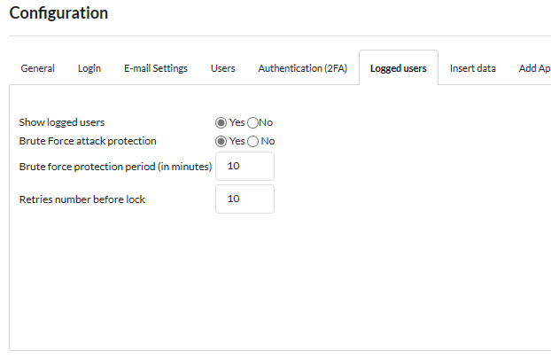The height and width of the screenshot is (359, 551).
Task: Open the Authentication (2FA) tab
Action: coord(302,68)
